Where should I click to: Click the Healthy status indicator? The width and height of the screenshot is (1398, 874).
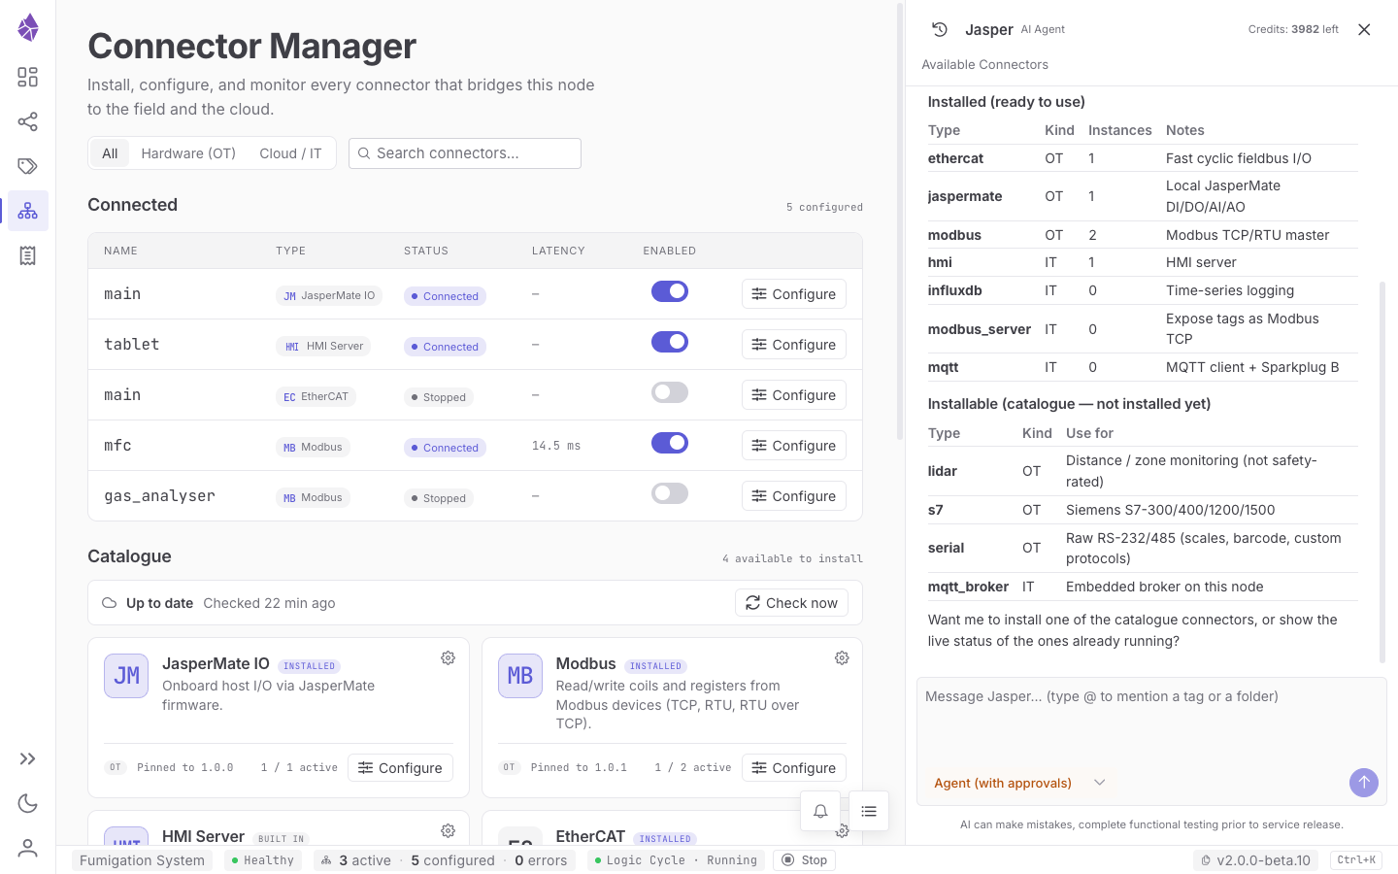pyautogui.click(x=262, y=860)
